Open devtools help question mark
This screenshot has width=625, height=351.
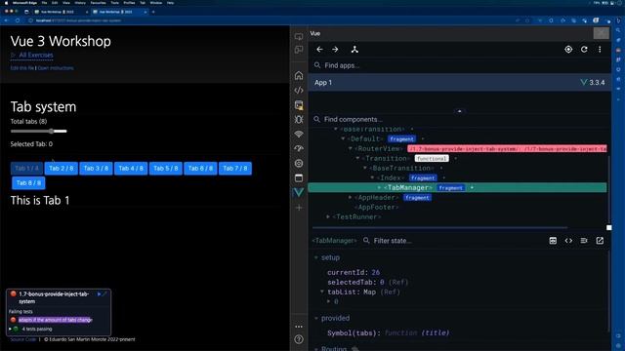click(x=299, y=339)
